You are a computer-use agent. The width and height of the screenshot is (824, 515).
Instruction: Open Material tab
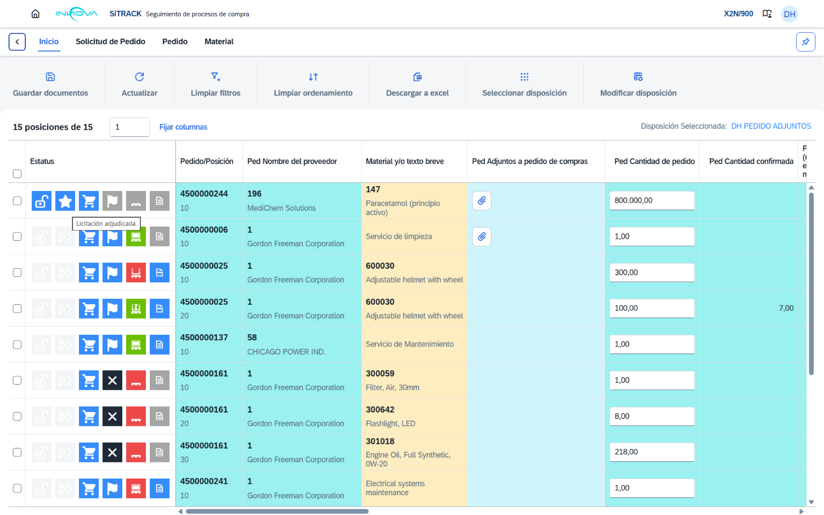coord(219,41)
